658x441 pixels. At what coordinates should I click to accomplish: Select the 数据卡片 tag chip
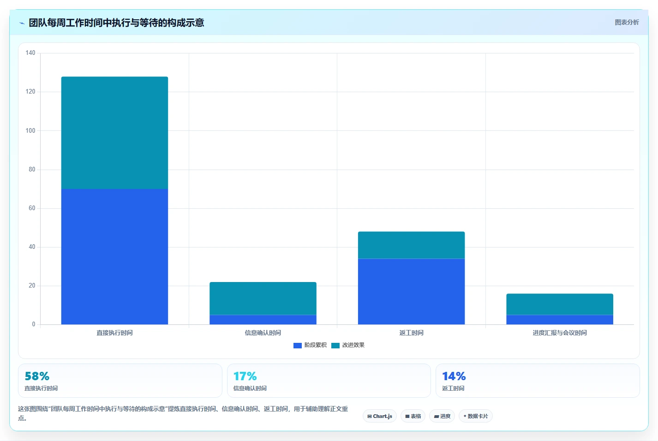(476, 416)
